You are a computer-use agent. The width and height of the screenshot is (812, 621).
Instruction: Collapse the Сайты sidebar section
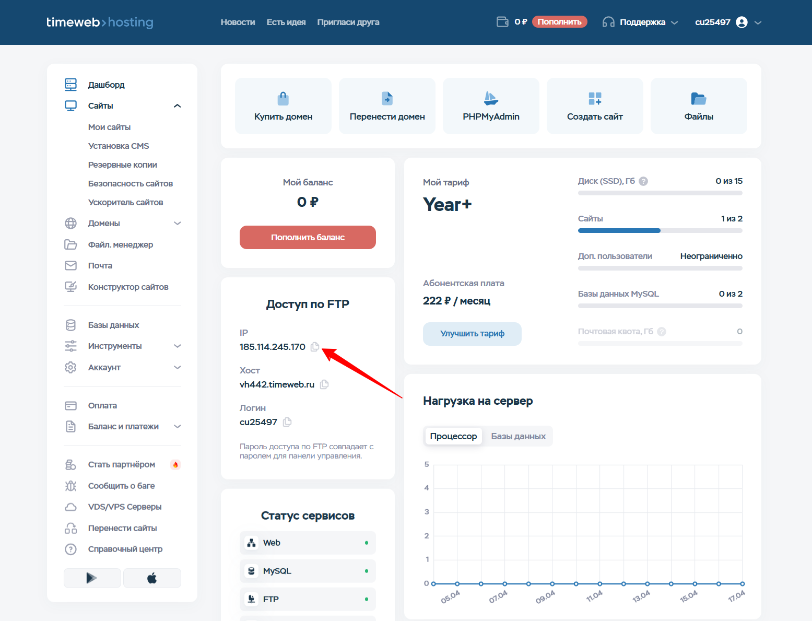click(x=178, y=106)
